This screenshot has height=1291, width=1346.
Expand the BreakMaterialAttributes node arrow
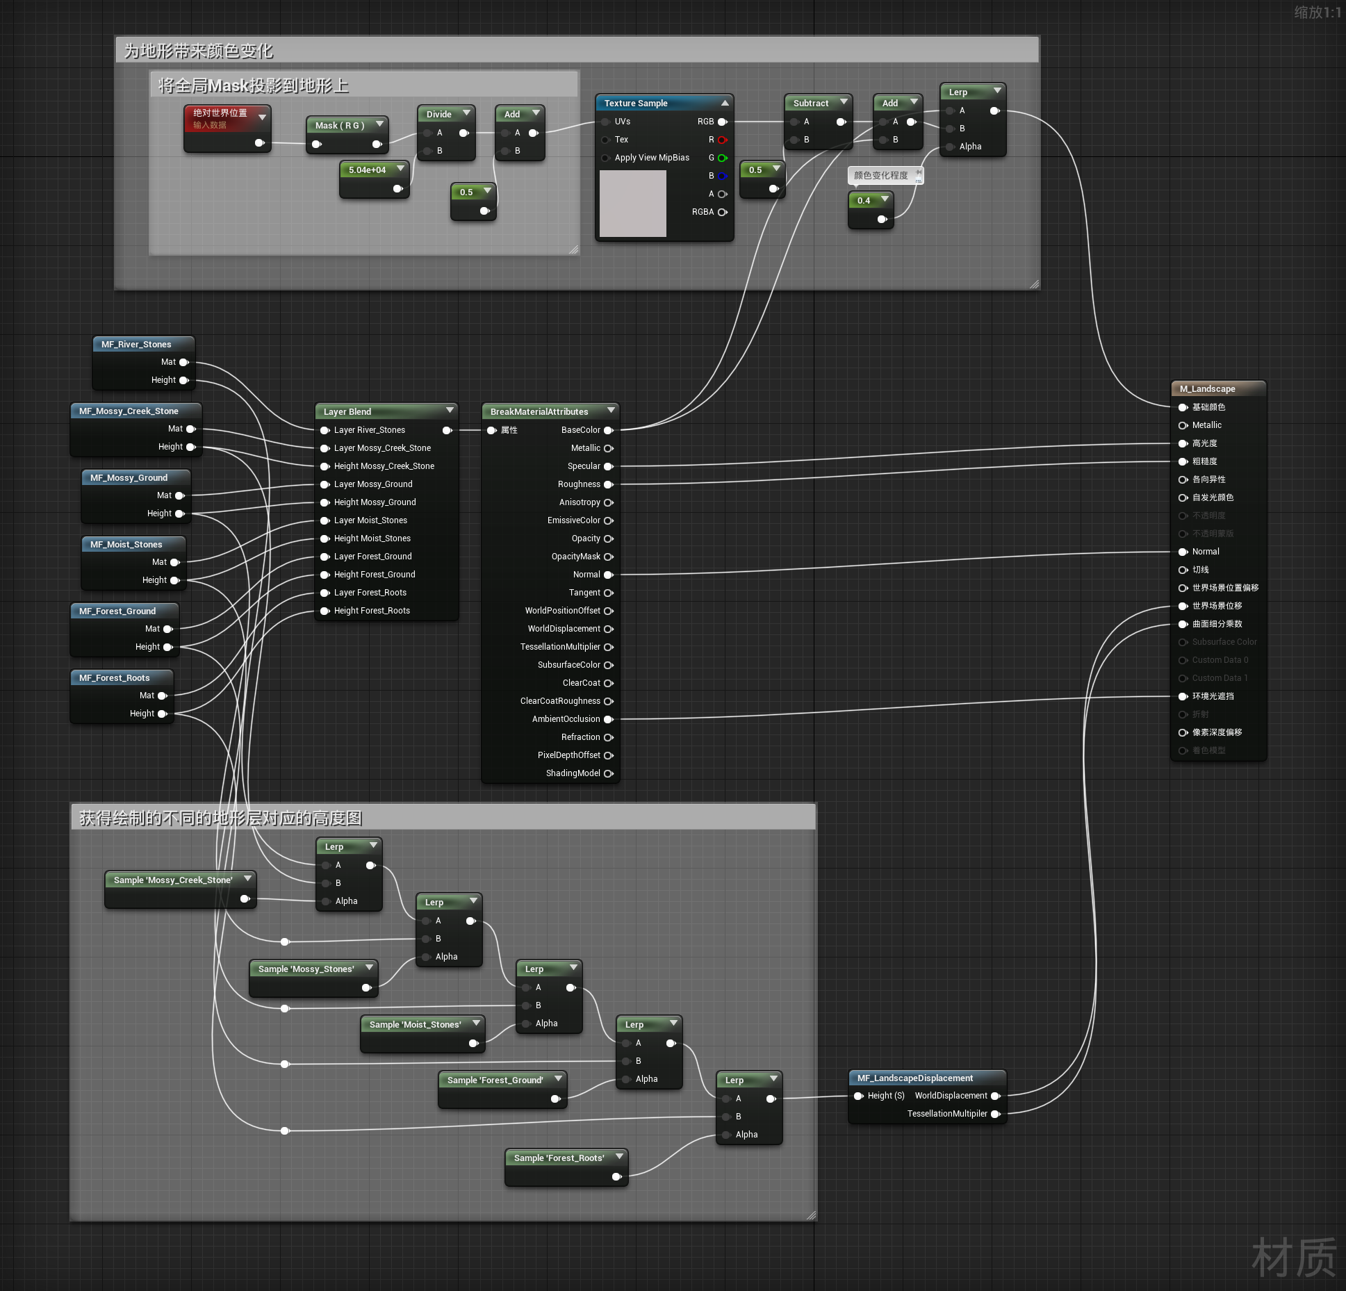[611, 411]
